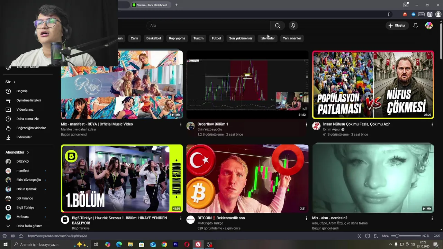Start voice search with the microphone icon
Image resolution: width=443 pixels, height=249 pixels.
[x=293, y=26]
